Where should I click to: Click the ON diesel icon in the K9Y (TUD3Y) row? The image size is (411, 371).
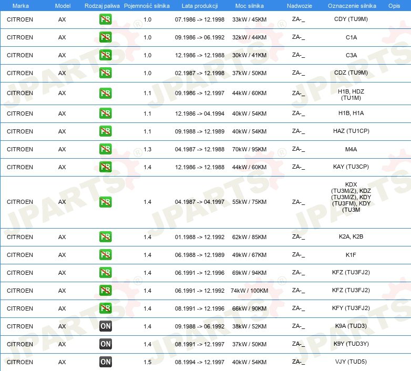(105, 344)
